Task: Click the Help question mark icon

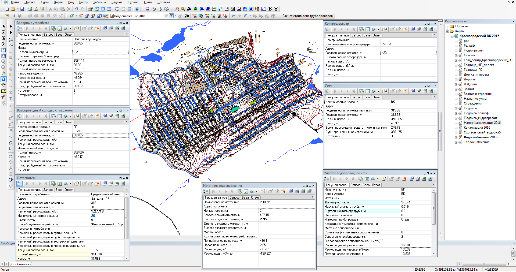Action: (137, 9)
